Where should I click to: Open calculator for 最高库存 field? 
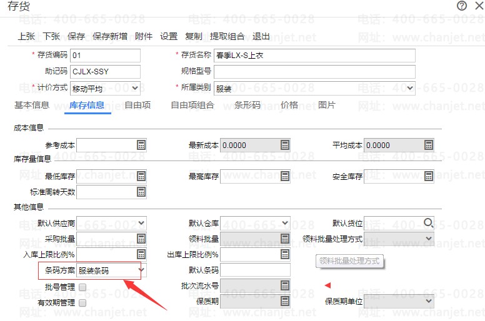coord(285,176)
